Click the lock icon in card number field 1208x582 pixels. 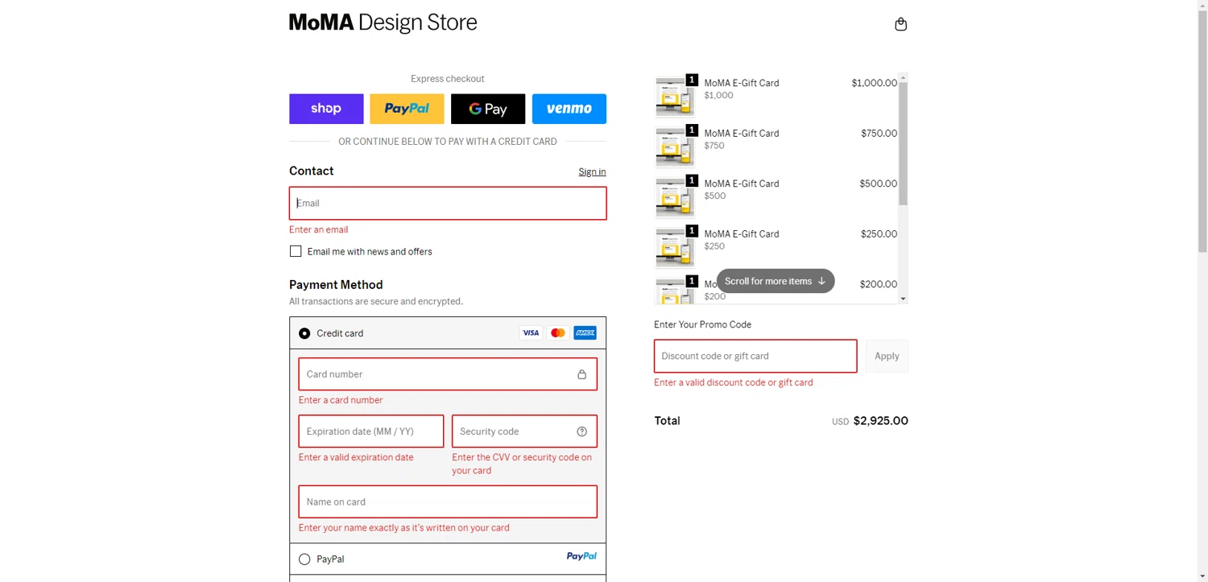[x=581, y=374]
